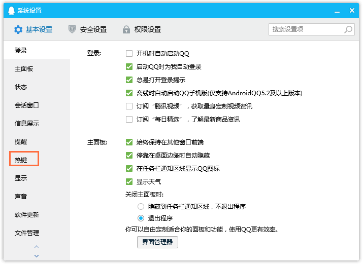
Task: Disable 离线时自动启动QQ手机版 option
Action: (x=129, y=93)
